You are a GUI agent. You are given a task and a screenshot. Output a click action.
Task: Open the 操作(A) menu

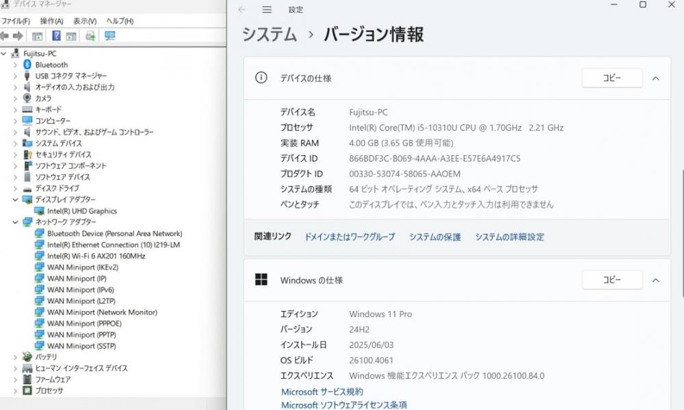click(x=51, y=21)
